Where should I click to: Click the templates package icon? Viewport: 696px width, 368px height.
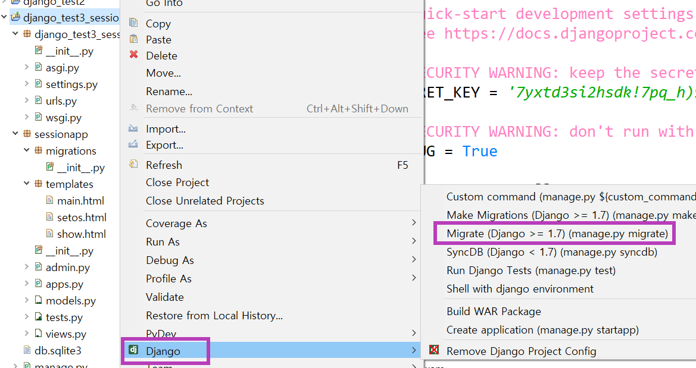[x=39, y=184]
